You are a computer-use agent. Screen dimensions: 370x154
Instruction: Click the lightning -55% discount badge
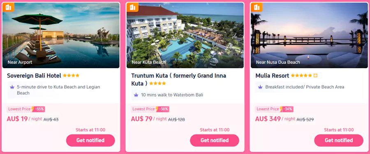tap(38, 109)
